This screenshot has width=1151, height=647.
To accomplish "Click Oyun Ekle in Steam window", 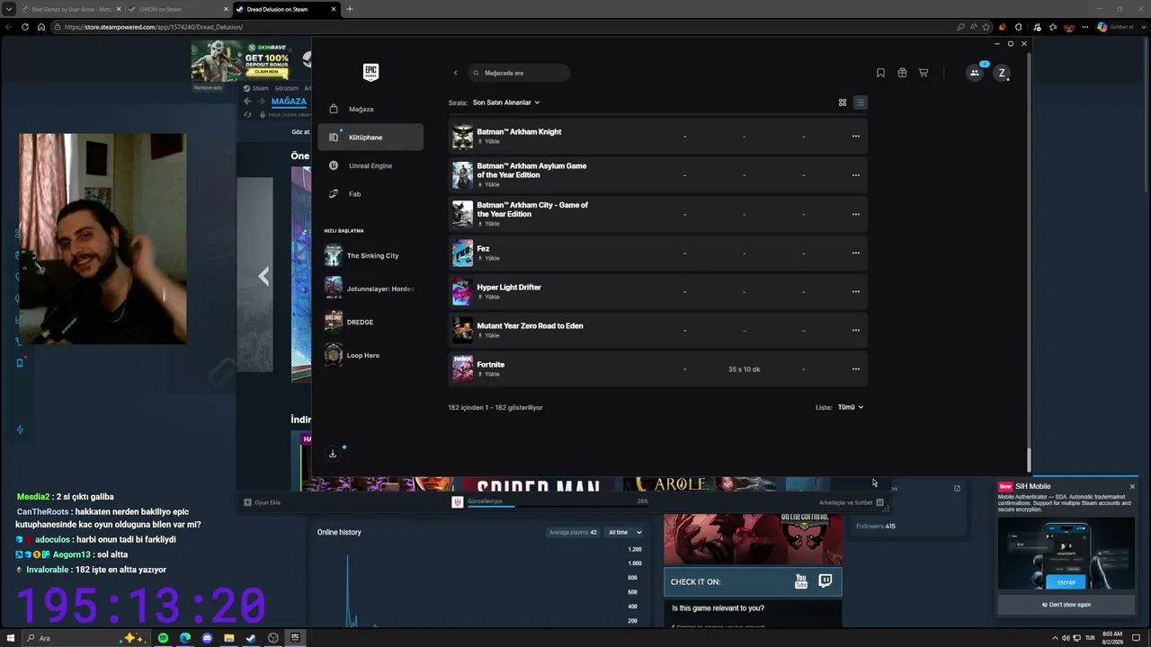I will (x=263, y=502).
